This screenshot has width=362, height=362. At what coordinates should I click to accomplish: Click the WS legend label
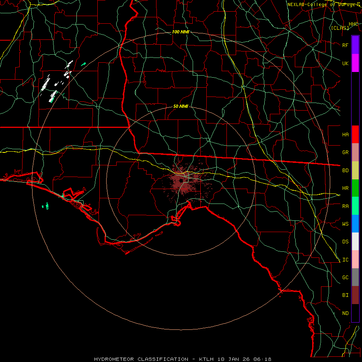pyautogui.click(x=346, y=224)
